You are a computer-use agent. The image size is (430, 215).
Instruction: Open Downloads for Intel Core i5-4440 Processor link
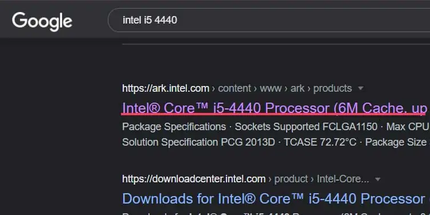(276, 199)
